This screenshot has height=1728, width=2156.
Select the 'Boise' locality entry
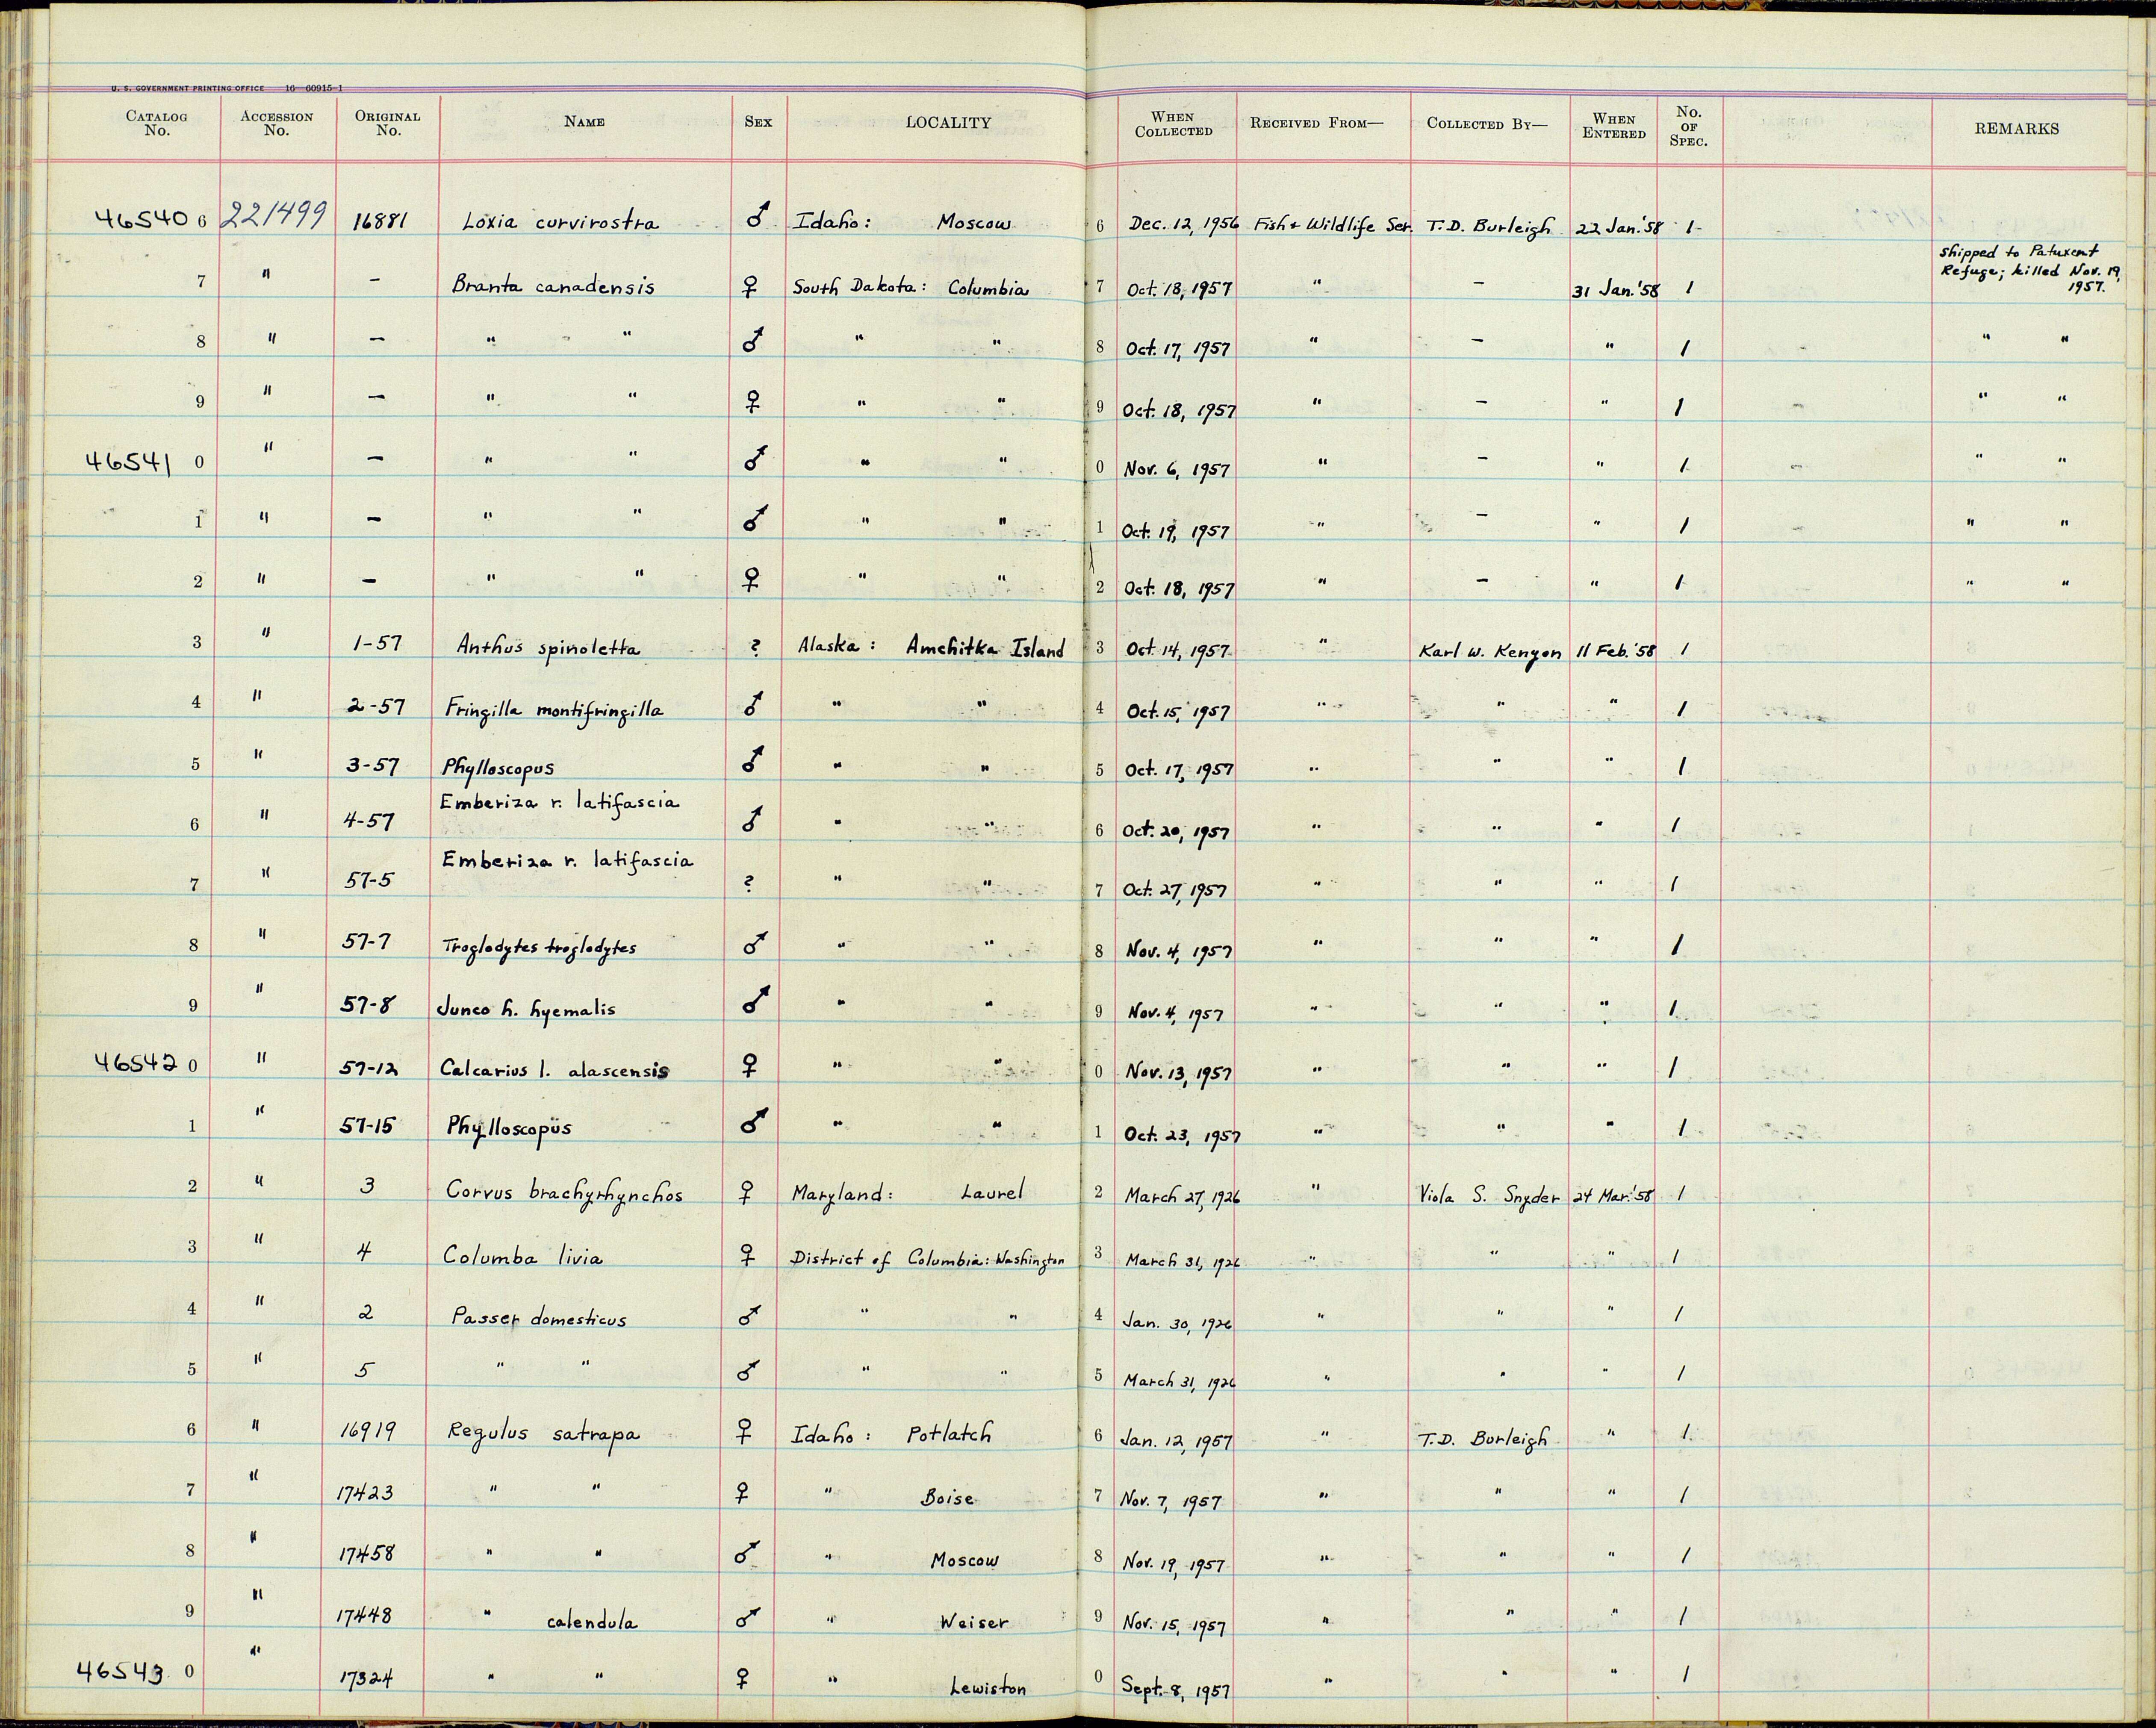coord(948,1498)
